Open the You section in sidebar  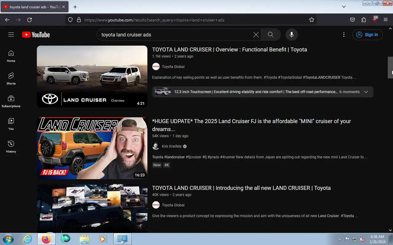pos(11,124)
